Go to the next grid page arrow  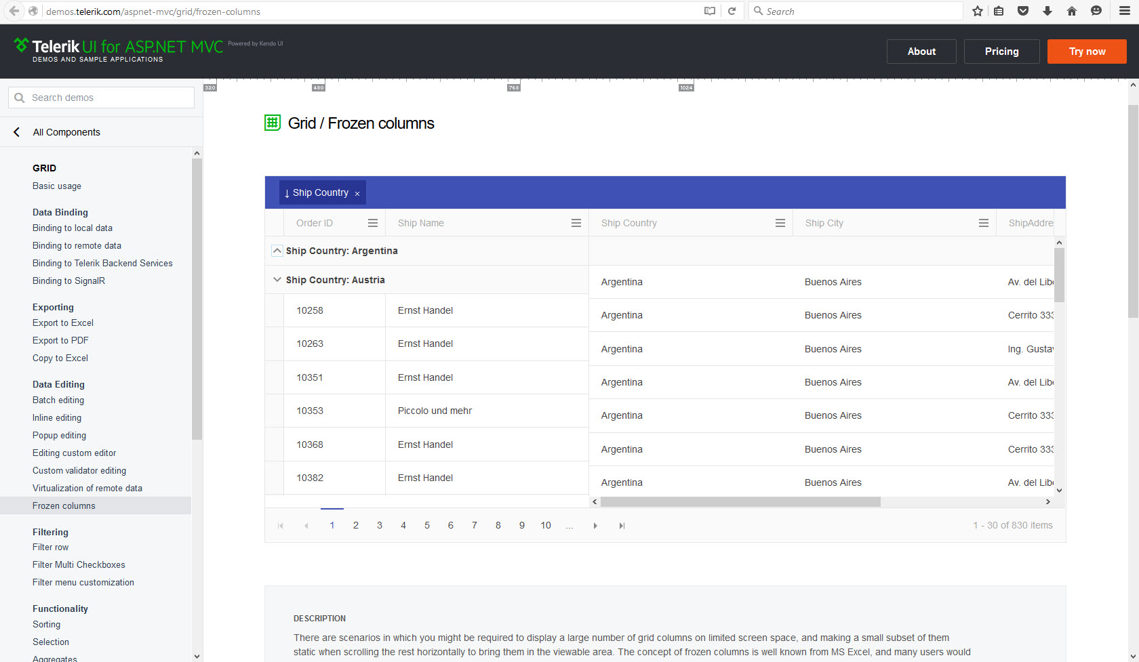tap(595, 526)
